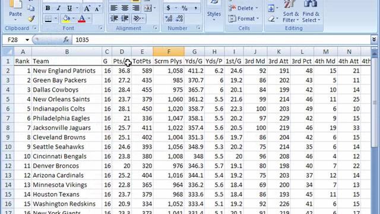Image resolution: width=380 pixels, height=214 pixels.
Task: Click the Rank header cell
Action: (x=23, y=61)
